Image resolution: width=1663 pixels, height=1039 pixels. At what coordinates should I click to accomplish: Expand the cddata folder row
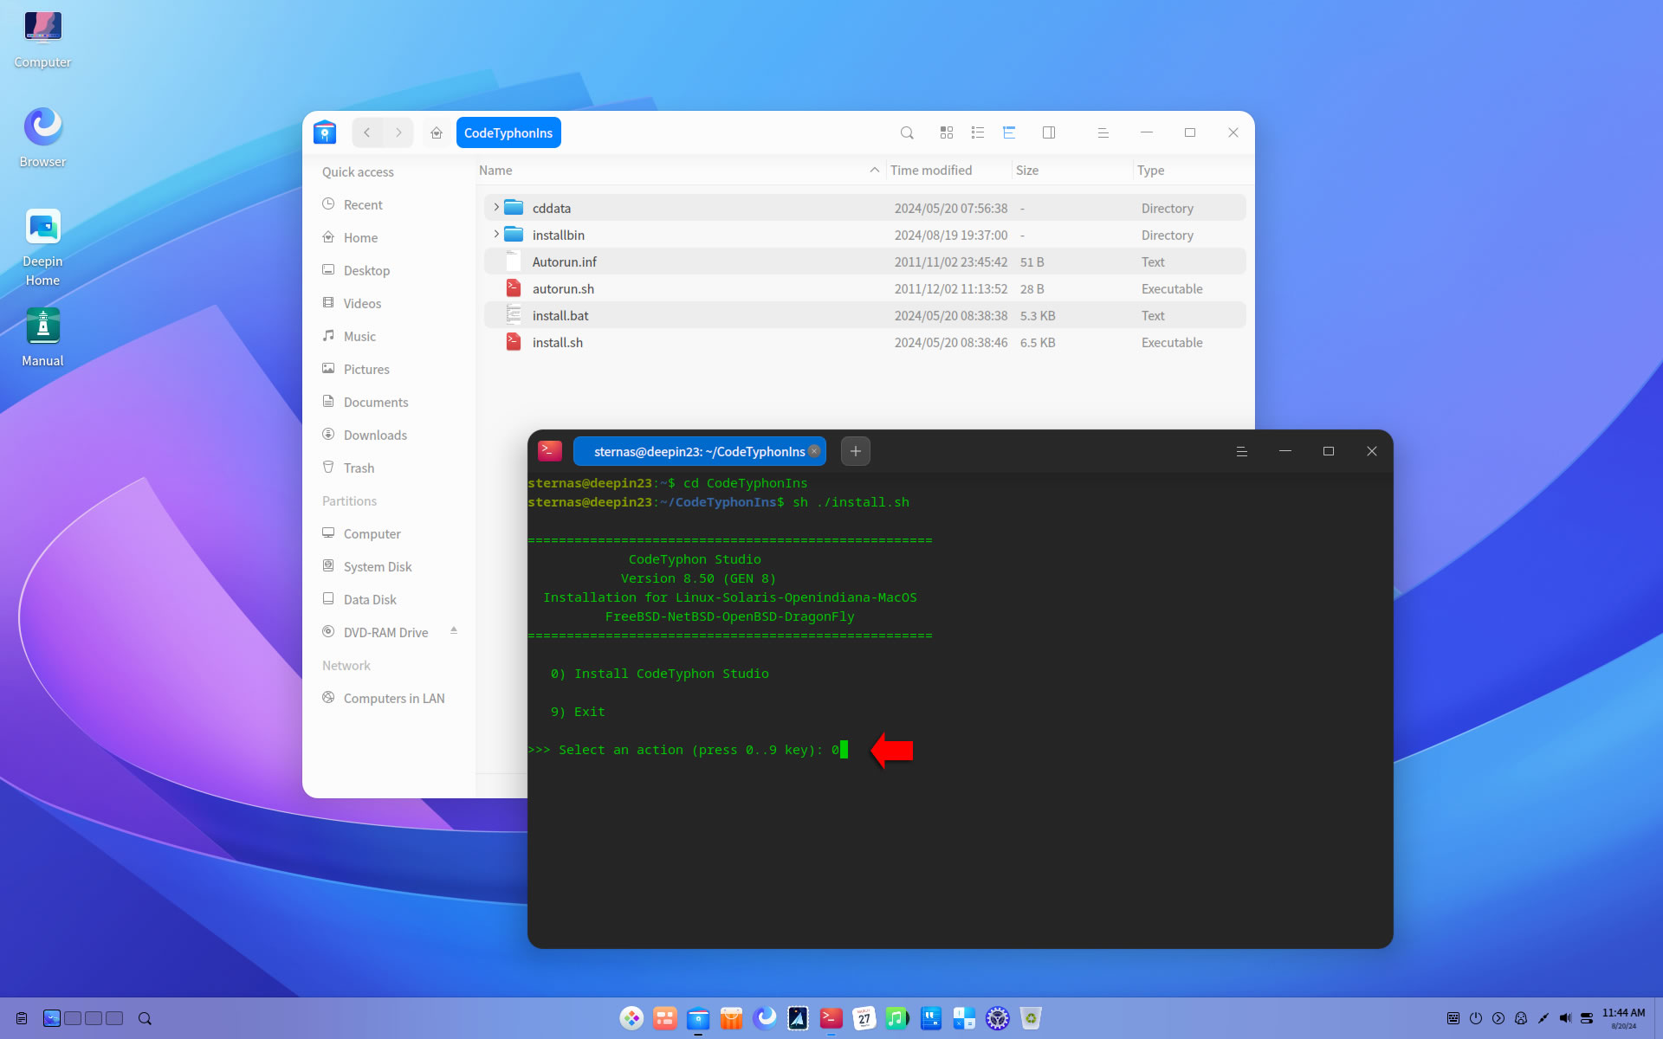pos(496,208)
